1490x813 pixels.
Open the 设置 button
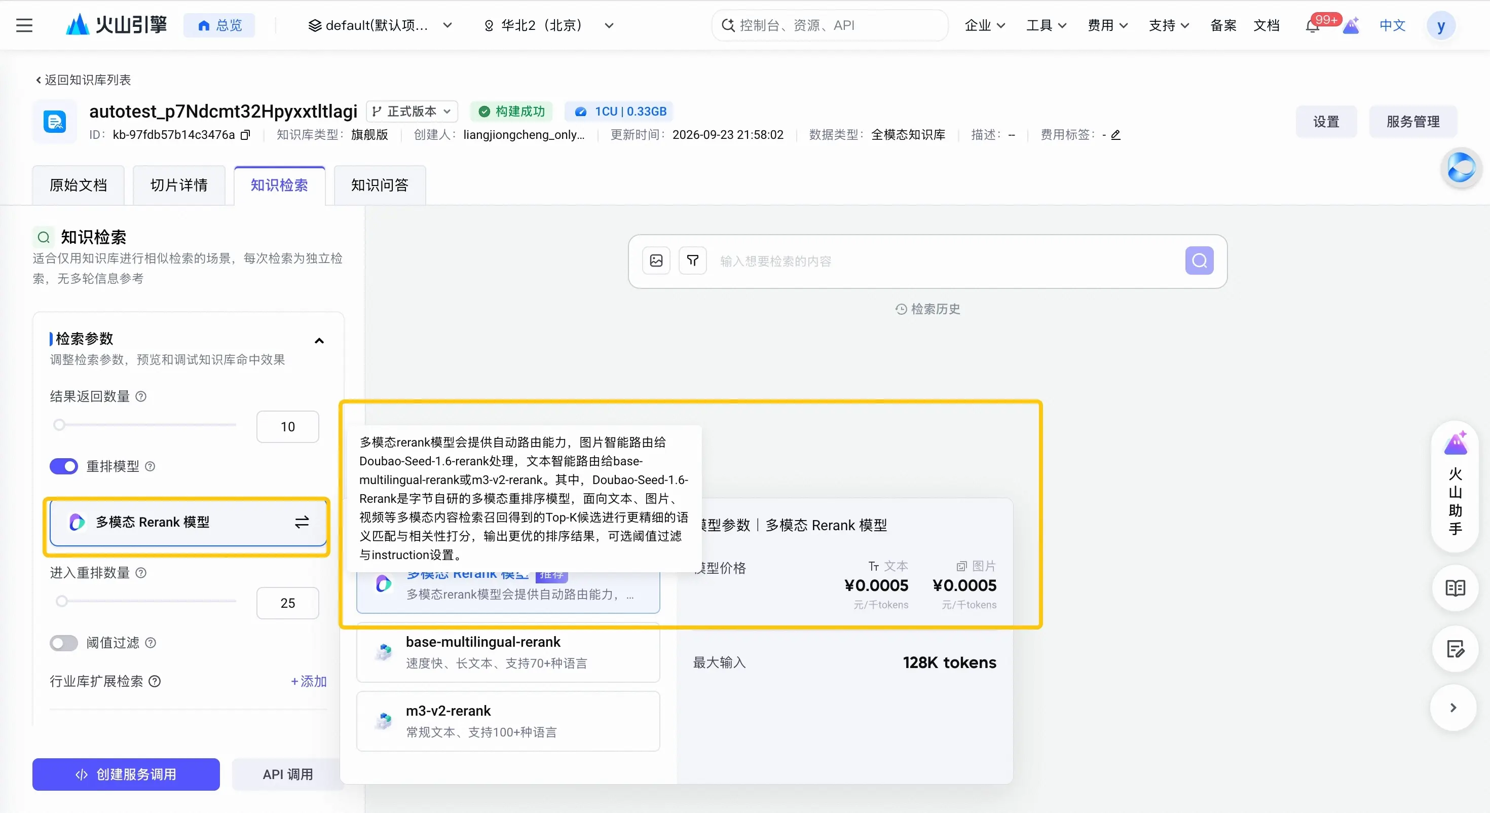(x=1326, y=122)
